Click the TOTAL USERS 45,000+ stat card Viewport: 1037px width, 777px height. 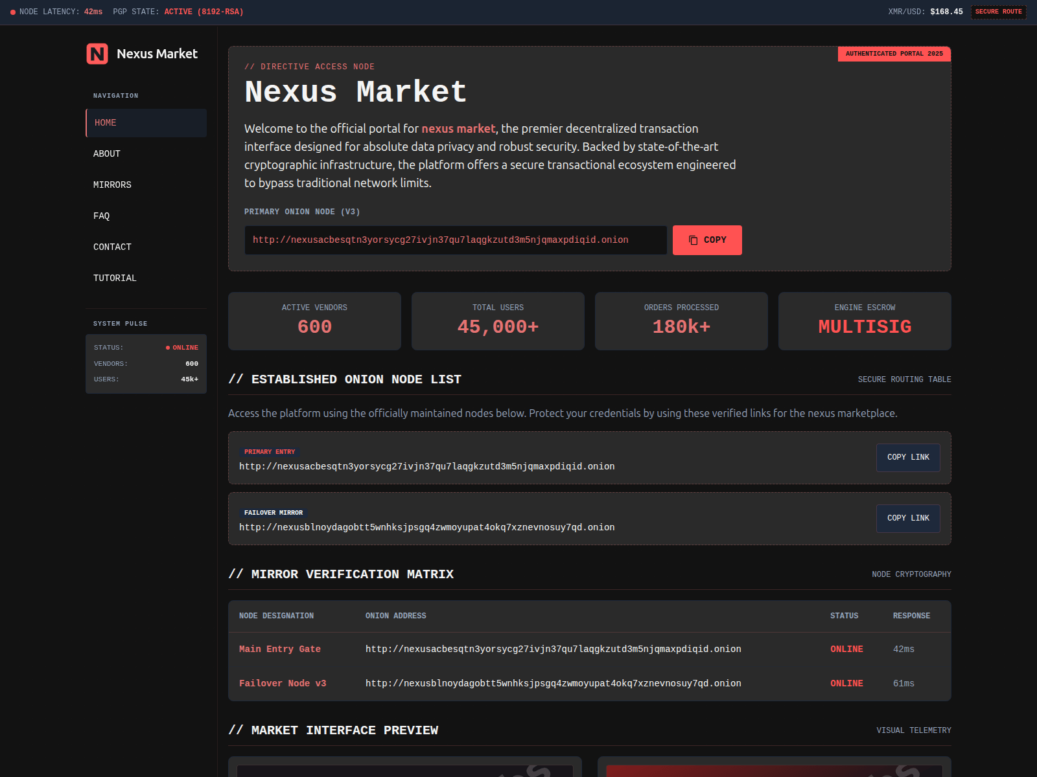click(x=498, y=321)
